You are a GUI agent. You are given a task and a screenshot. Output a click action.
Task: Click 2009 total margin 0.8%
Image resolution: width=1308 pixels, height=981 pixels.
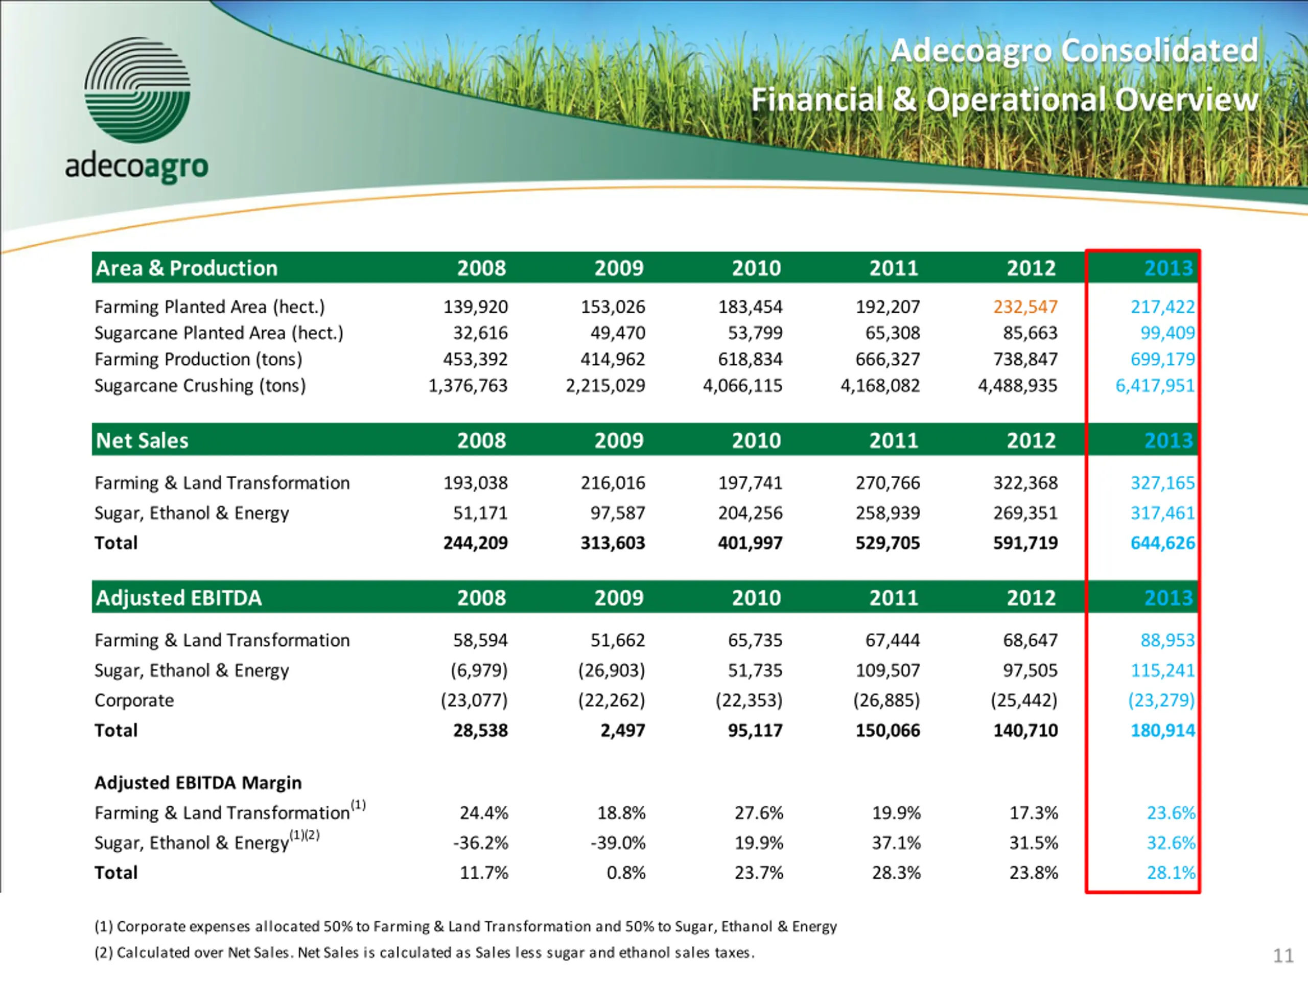[x=626, y=873]
